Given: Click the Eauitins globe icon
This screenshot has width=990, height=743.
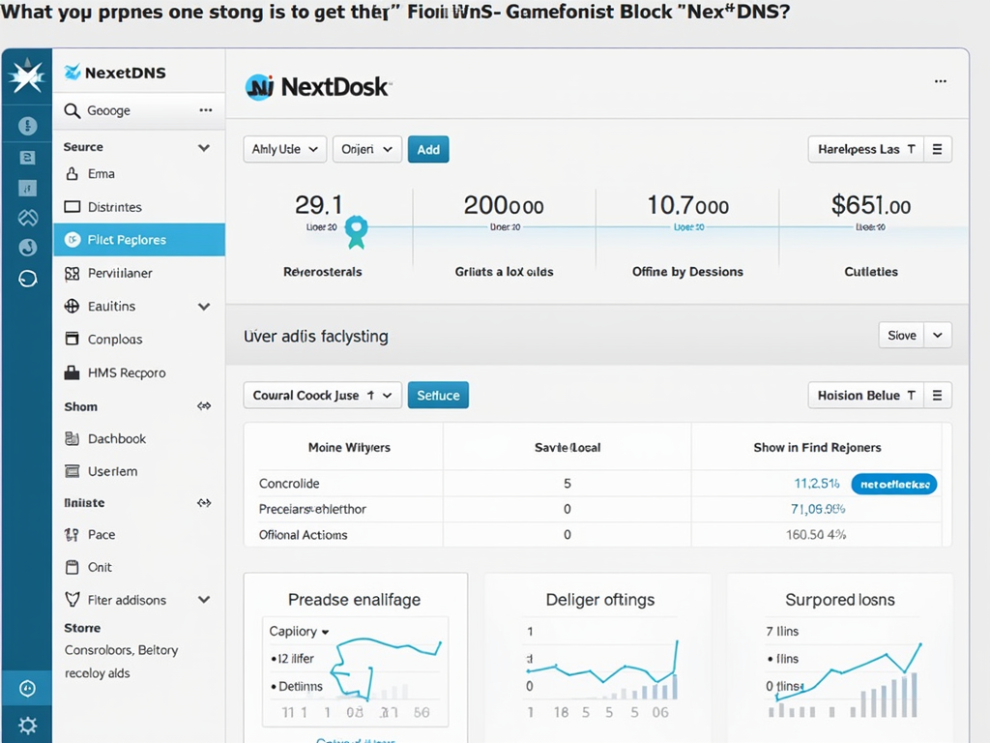Looking at the screenshot, I should (72, 307).
